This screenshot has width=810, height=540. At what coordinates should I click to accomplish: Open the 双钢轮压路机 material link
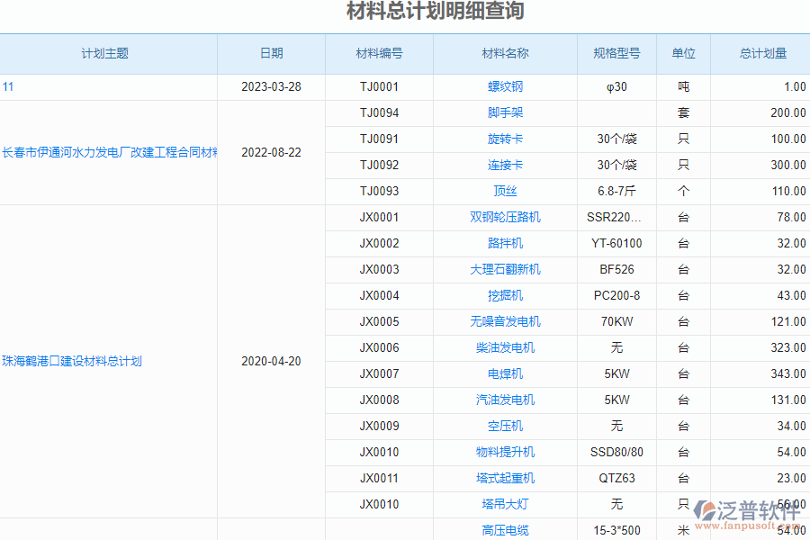pyautogui.click(x=506, y=217)
